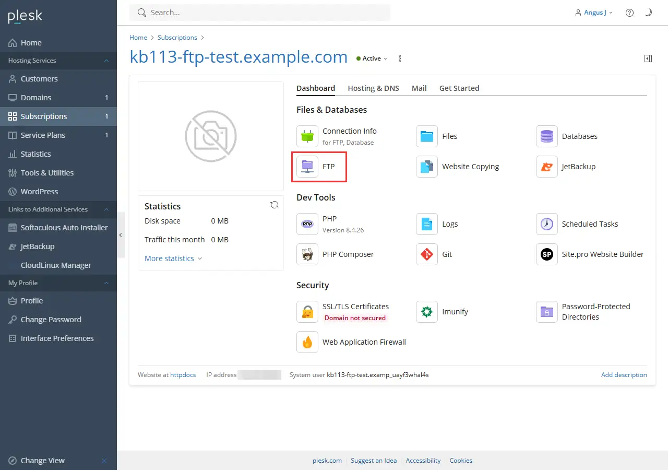The width and height of the screenshot is (668, 470).
Task: Switch to the Get Started tab
Action: point(459,88)
